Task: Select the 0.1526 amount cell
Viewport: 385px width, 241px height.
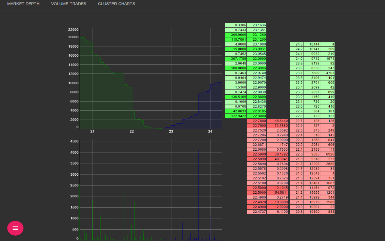Action: coord(278,174)
